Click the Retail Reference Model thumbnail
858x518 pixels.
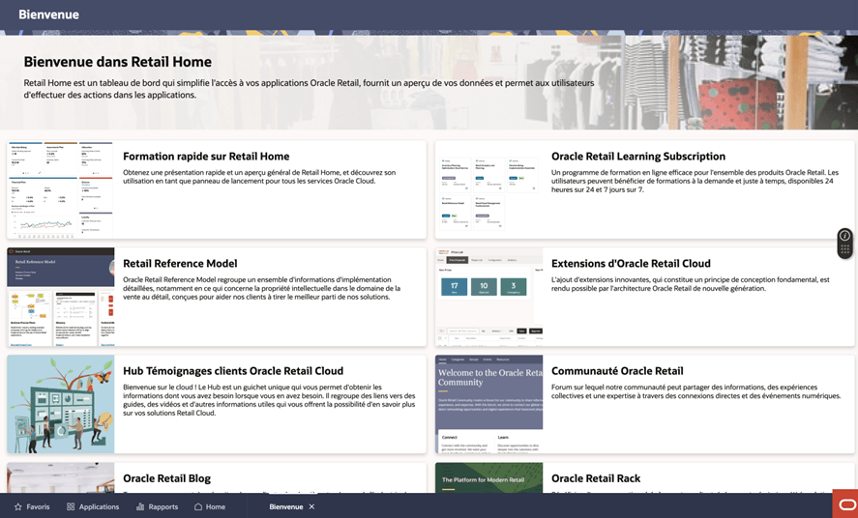click(61, 298)
